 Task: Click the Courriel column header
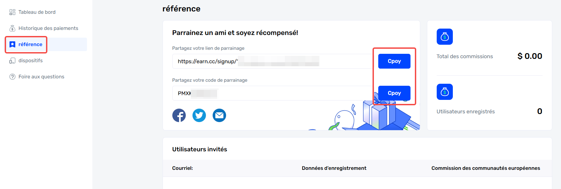[182, 168]
